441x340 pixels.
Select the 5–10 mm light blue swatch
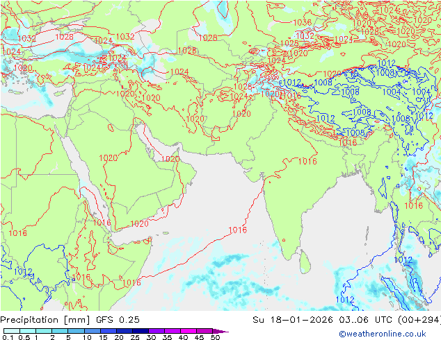click(76, 331)
